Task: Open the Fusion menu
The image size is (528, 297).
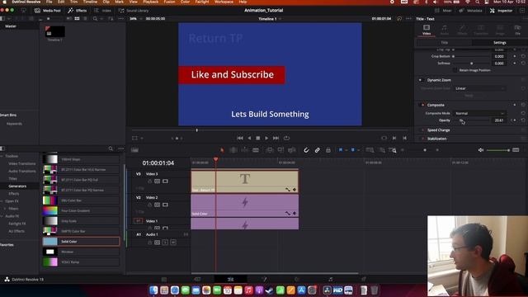Action: [169, 2]
